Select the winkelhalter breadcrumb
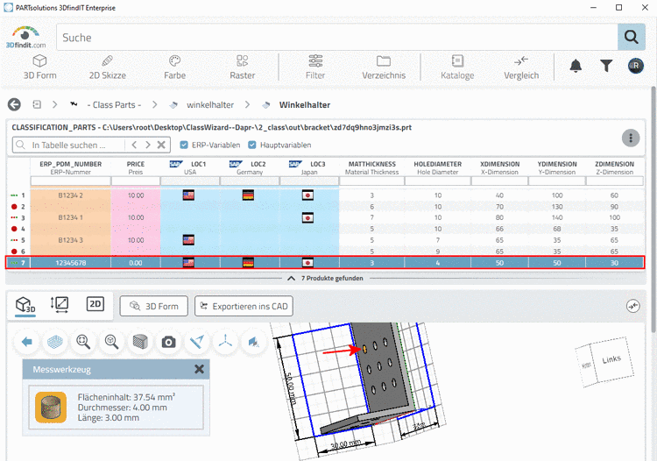The width and height of the screenshot is (657, 461). 210,105
